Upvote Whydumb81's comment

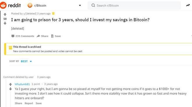[10, 84]
